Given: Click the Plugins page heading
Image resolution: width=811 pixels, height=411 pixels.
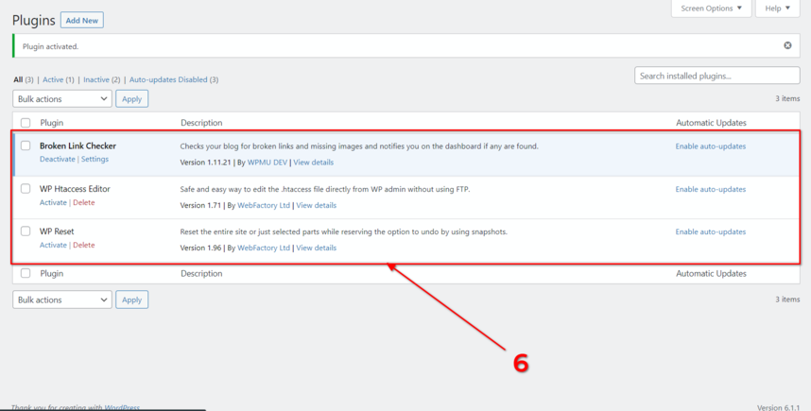Looking at the screenshot, I should point(34,20).
